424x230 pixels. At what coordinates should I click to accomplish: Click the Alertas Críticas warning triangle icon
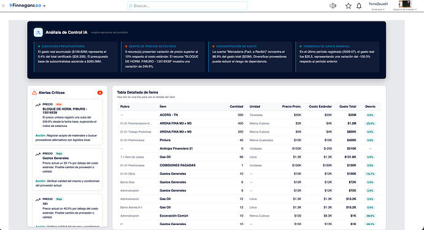tap(34, 93)
